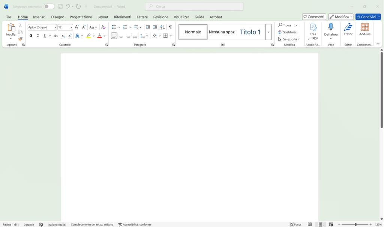Click the people icon in the status bar
The height and width of the screenshot is (227, 384).
point(41,224)
